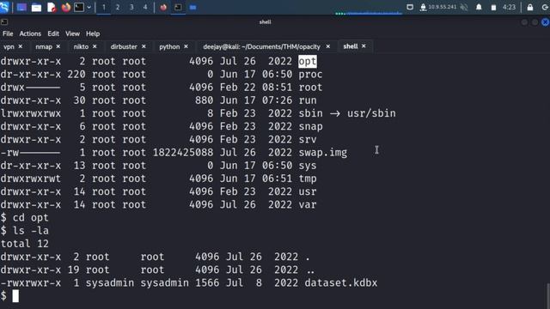The height and width of the screenshot is (309, 550).
Task: Open the Edit menu
Action: pyautogui.click(x=53, y=33)
